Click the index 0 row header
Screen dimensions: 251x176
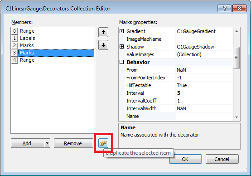(x=14, y=31)
